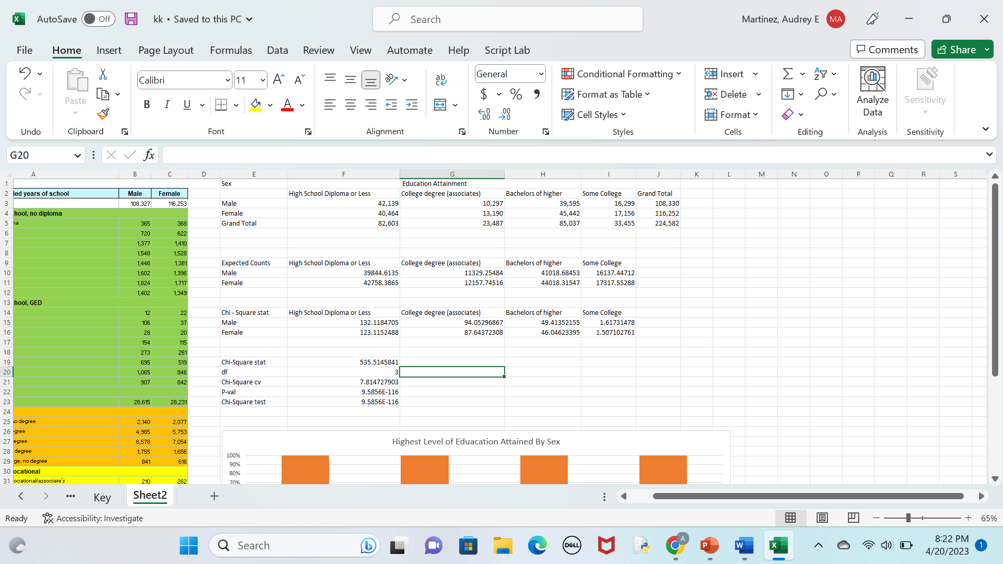Click the Cut scissors icon

(103, 74)
